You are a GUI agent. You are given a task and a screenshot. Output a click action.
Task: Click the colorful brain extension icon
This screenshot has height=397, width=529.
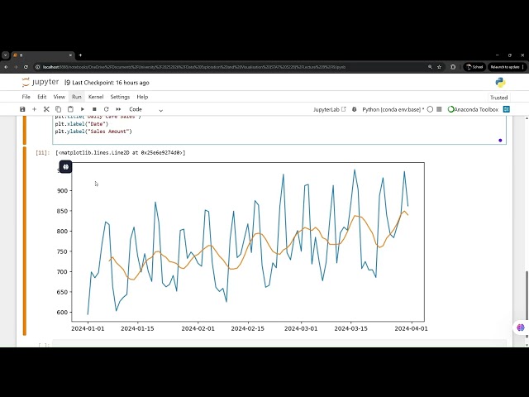pos(521,328)
